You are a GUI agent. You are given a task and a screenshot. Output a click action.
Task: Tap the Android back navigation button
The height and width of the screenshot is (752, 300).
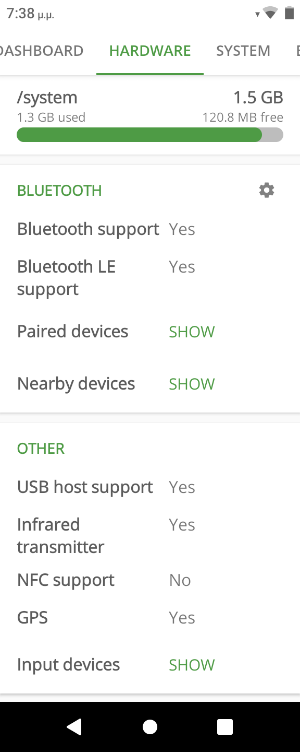[x=74, y=726]
